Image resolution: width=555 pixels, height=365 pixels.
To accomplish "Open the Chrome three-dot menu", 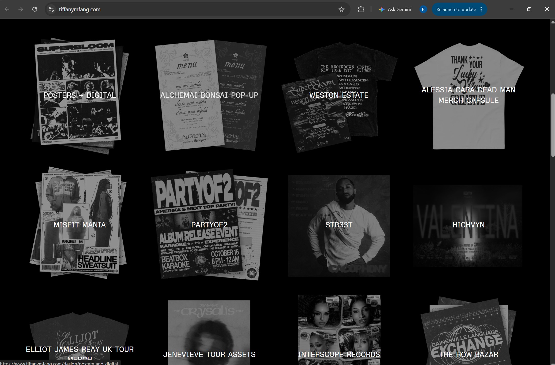I will 481,9.
